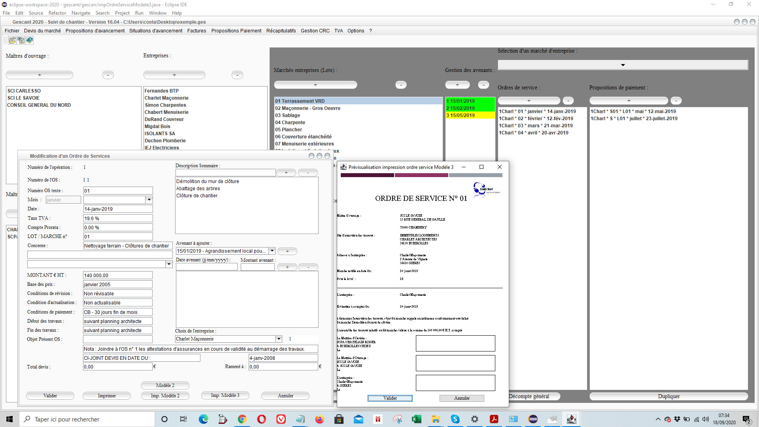Click Annuler in the preview window

pyautogui.click(x=462, y=398)
